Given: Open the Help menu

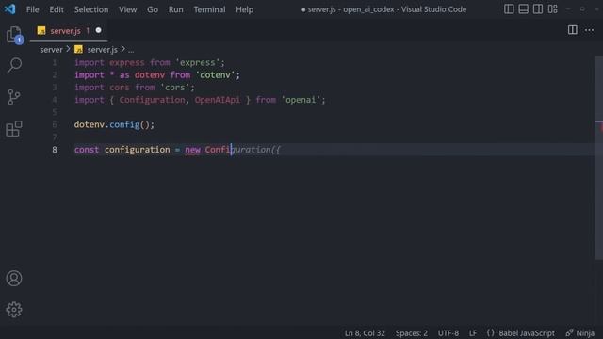Looking at the screenshot, I should point(245,9).
